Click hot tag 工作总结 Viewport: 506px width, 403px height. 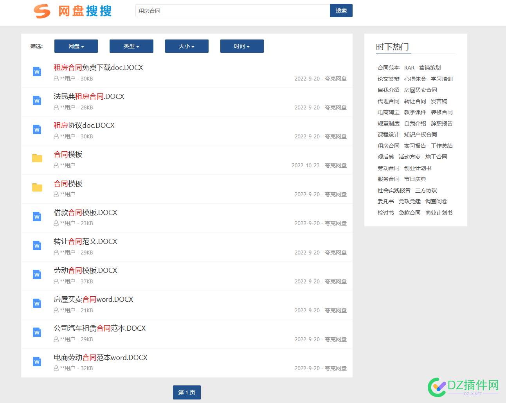point(442,146)
